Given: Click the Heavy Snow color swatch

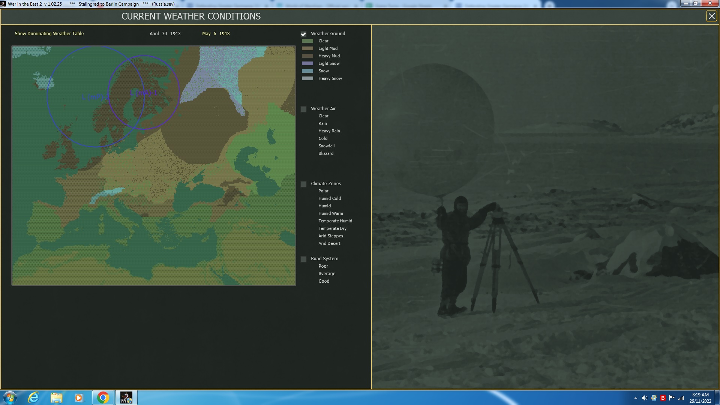Looking at the screenshot, I should tap(307, 79).
